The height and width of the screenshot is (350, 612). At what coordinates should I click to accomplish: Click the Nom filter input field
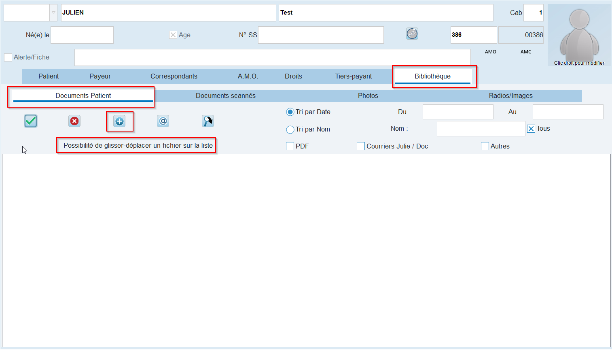click(x=481, y=129)
